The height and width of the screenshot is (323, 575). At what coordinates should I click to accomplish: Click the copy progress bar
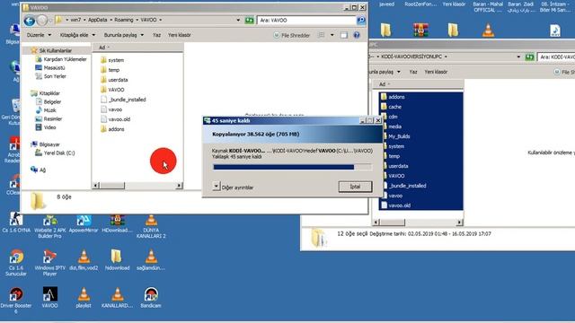tap(292, 167)
